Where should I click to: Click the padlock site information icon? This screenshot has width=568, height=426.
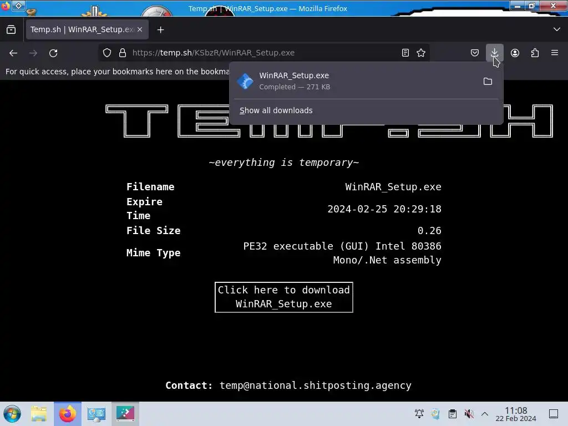(x=123, y=53)
